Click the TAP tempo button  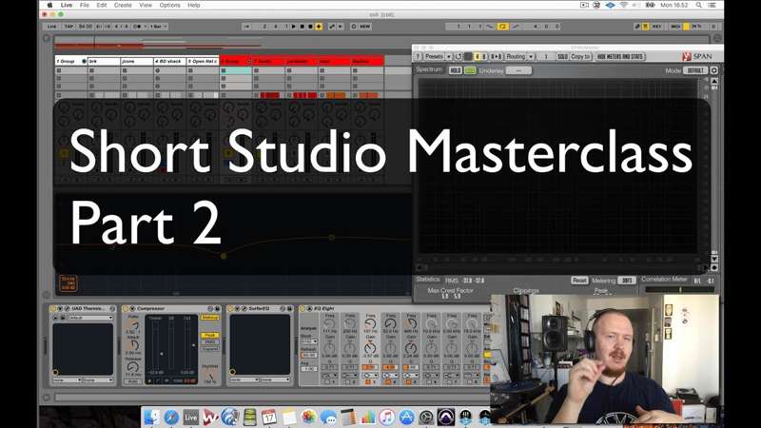(68, 27)
